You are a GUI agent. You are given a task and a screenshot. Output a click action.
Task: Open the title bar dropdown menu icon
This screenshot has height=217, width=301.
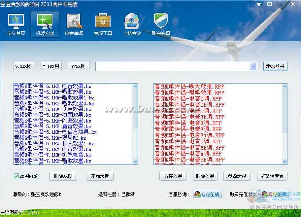coord(269,4)
